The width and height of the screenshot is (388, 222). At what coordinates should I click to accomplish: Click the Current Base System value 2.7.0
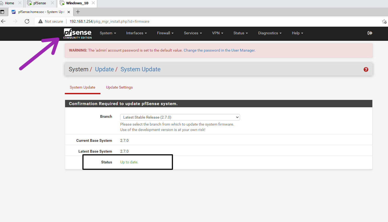pos(124,140)
